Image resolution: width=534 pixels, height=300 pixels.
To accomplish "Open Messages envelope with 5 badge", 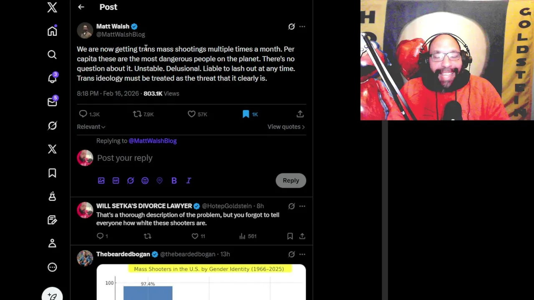I will click(52, 101).
